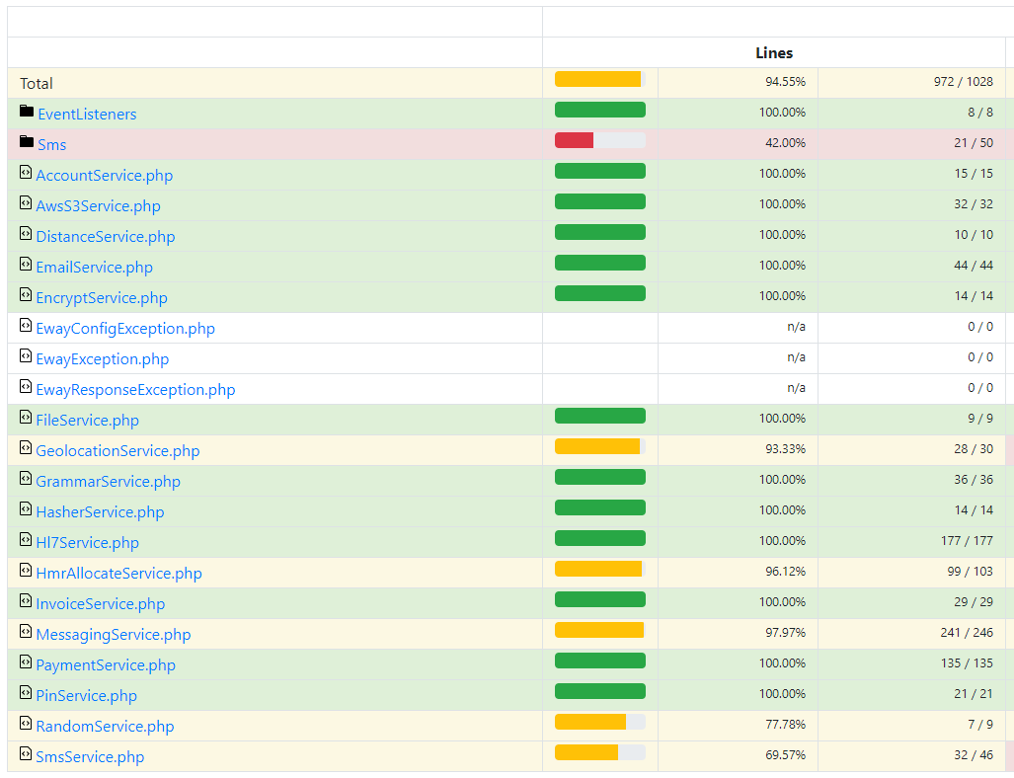This screenshot has height=778, width=1014.
Task: Click the file icon beside PaymentService.php
Action: coord(26,661)
